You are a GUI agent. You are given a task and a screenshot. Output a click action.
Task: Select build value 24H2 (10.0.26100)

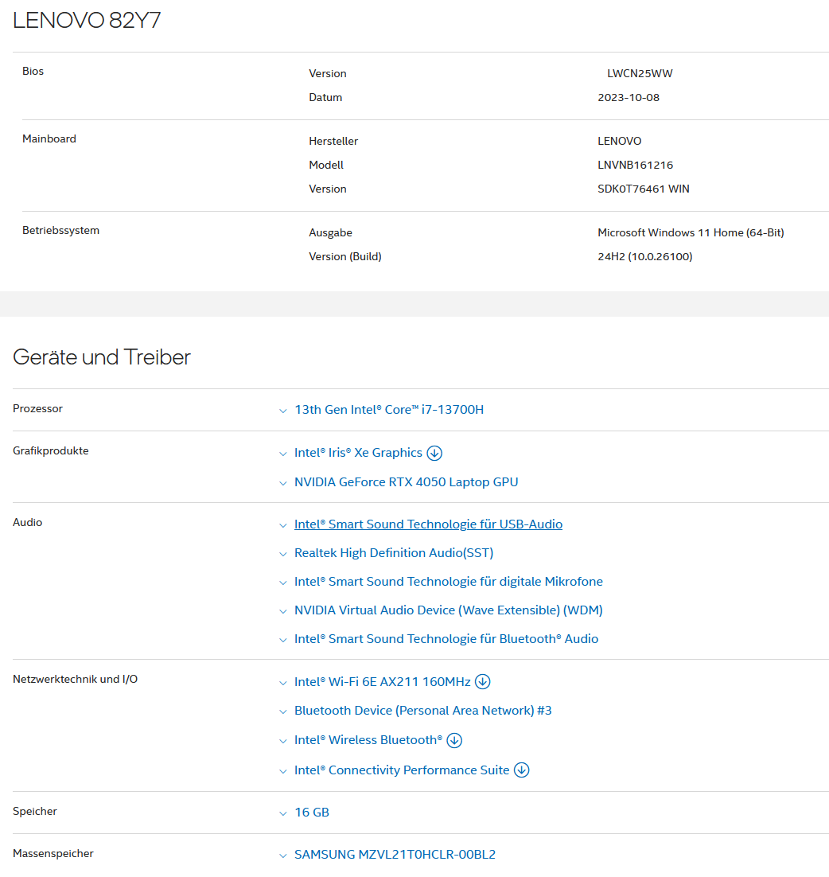pos(645,257)
